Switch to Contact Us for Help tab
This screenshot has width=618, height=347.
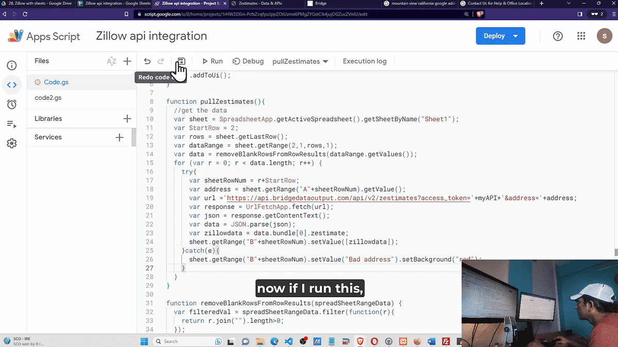click(x=496, y=3)
